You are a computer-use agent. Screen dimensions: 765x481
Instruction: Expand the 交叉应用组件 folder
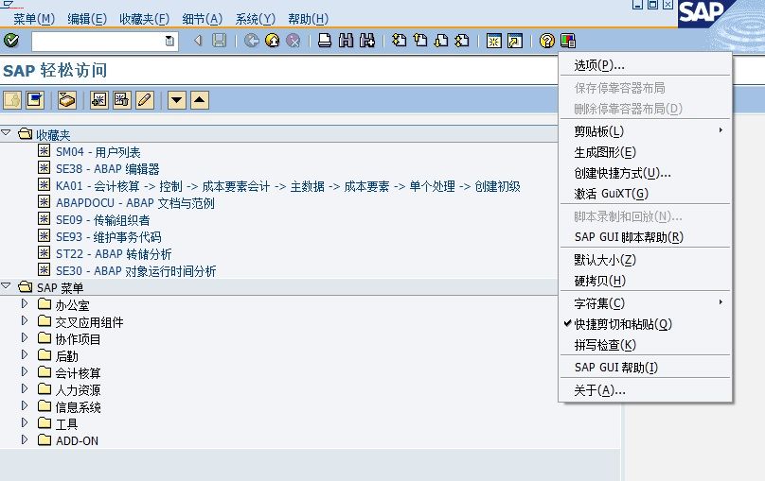click(x=25, y=320)
